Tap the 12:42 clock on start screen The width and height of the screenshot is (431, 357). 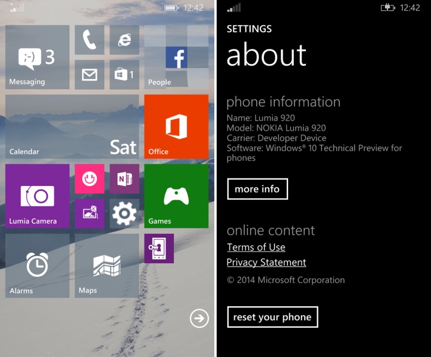(194, 7)
